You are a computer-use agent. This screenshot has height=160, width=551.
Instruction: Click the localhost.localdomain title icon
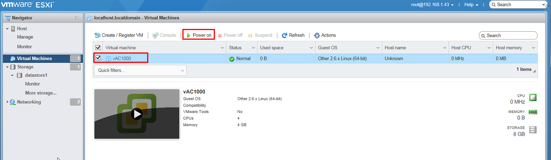90,18
